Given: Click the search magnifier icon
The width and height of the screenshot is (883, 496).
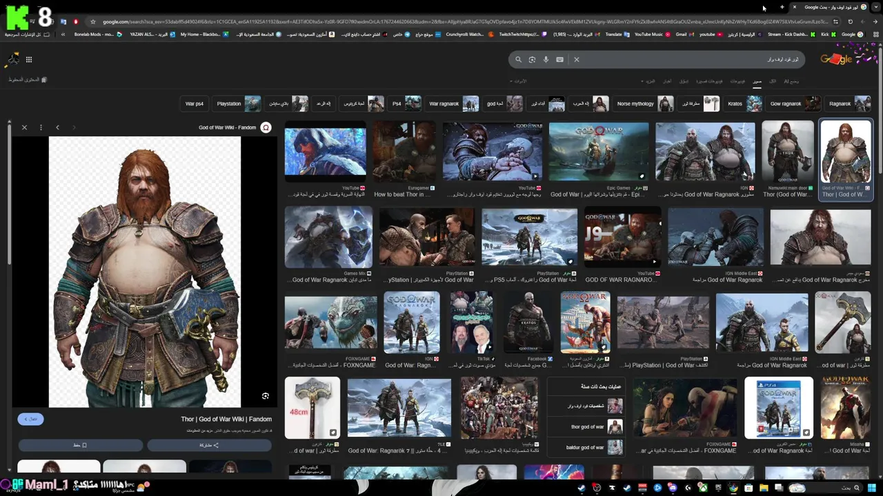Looking at the screenshot, I should [x=518, y=59].
